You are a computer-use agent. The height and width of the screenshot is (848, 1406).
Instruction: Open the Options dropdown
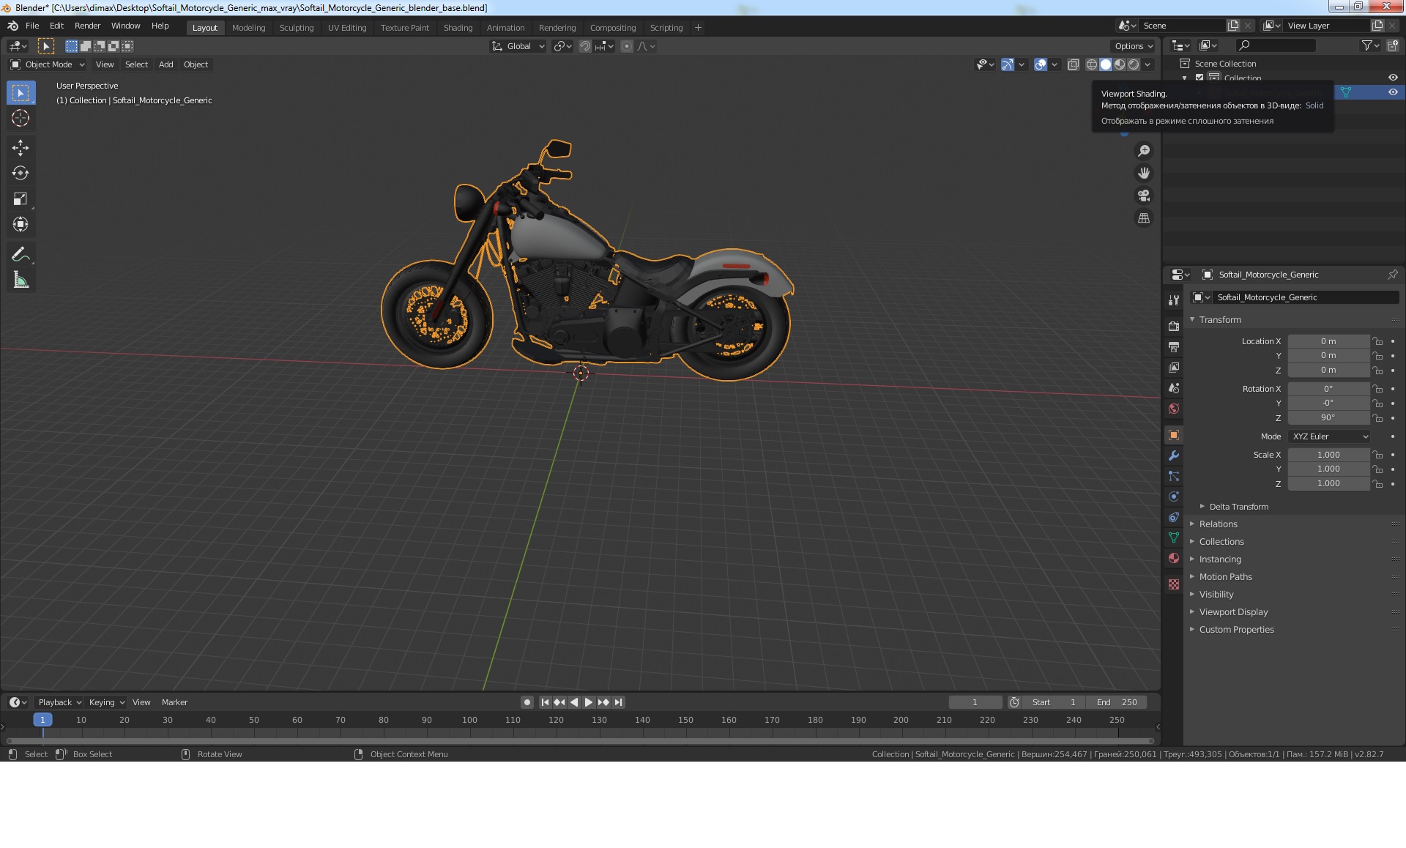pos(1134,46)
